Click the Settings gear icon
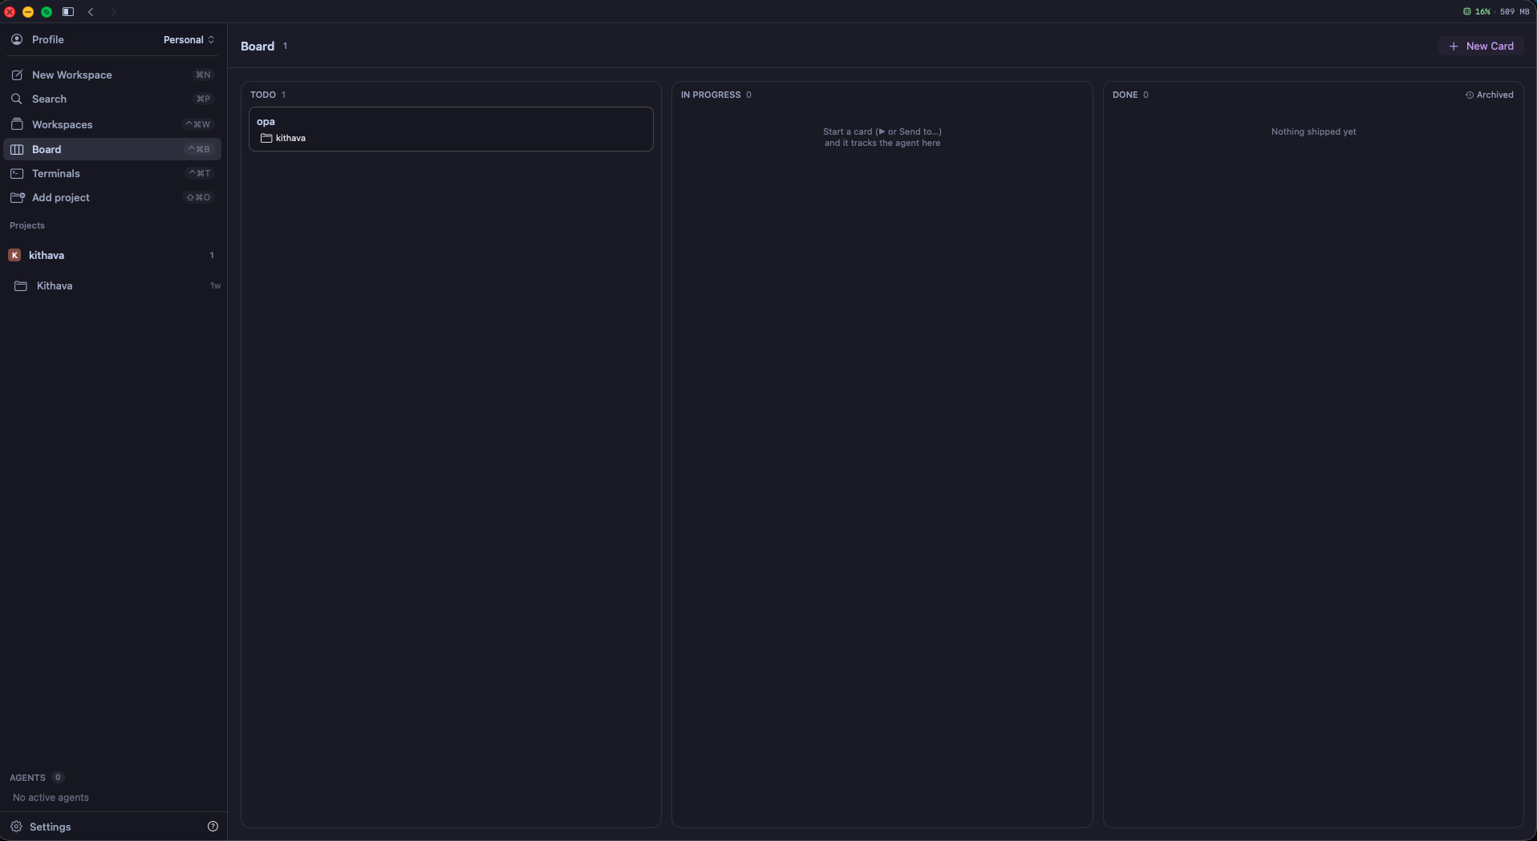This screenshot has width=1537, height=841. [x=16, y=827]
